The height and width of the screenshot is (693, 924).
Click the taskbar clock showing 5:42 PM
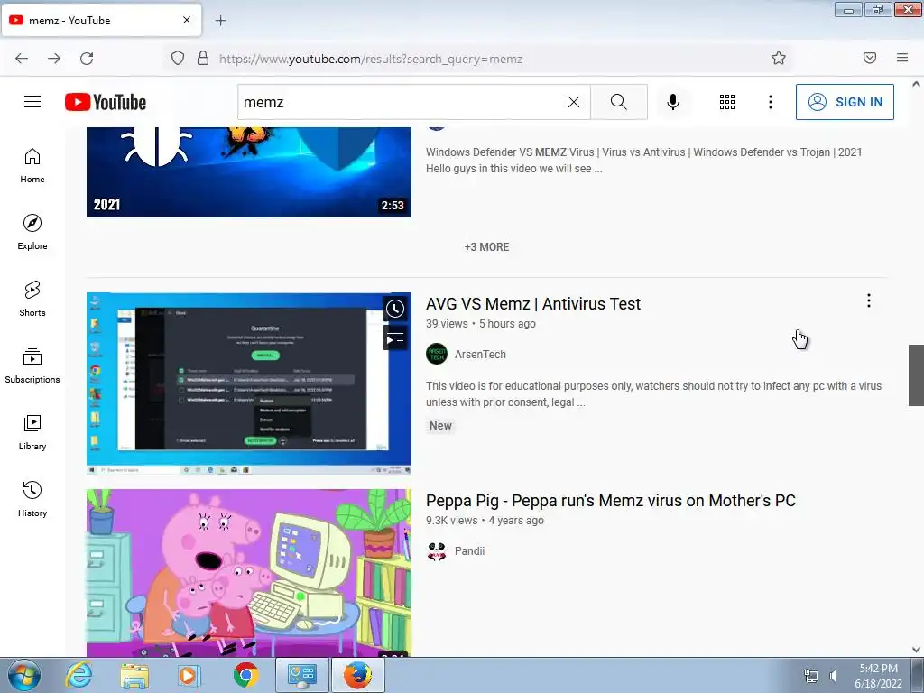coord(878,676)
